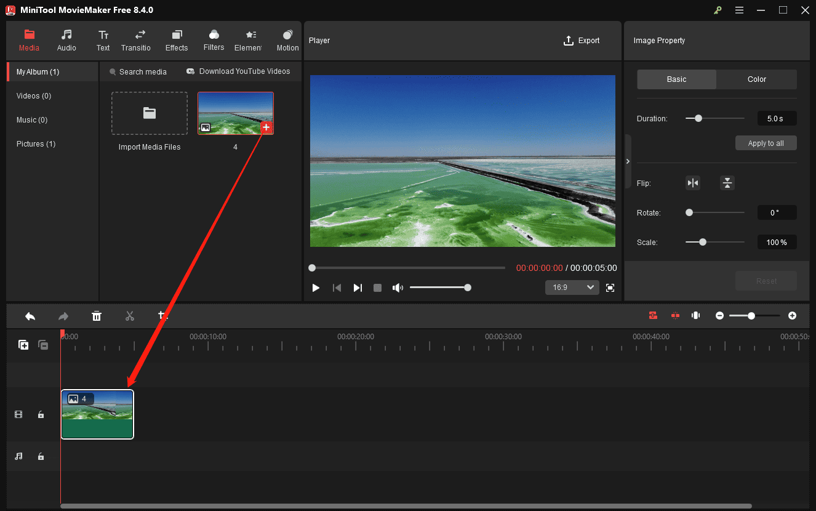This screenshot has width=816, height=511.
Task: Open the Audio library
Action: point(66,40)
